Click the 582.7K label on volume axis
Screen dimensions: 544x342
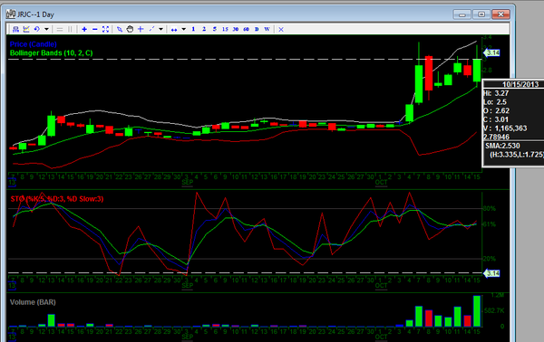coord(494,311)
